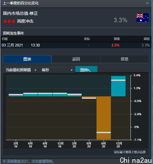The width and height of the screenshot is (153, 164).
Task: Click the red high-impact dots indicator
Action: pos(9,21)
